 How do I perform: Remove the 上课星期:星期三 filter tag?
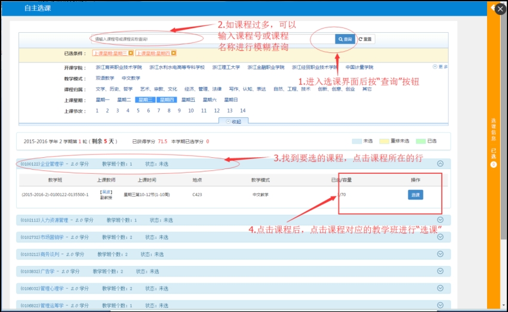click(x=130, y=53)
